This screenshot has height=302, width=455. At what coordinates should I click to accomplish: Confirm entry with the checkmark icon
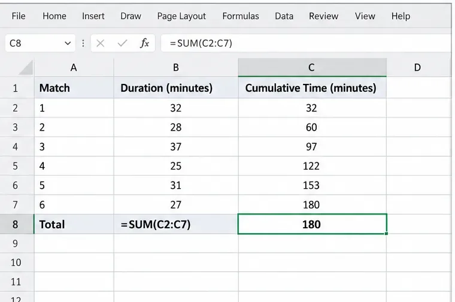[x=122, y=43]
